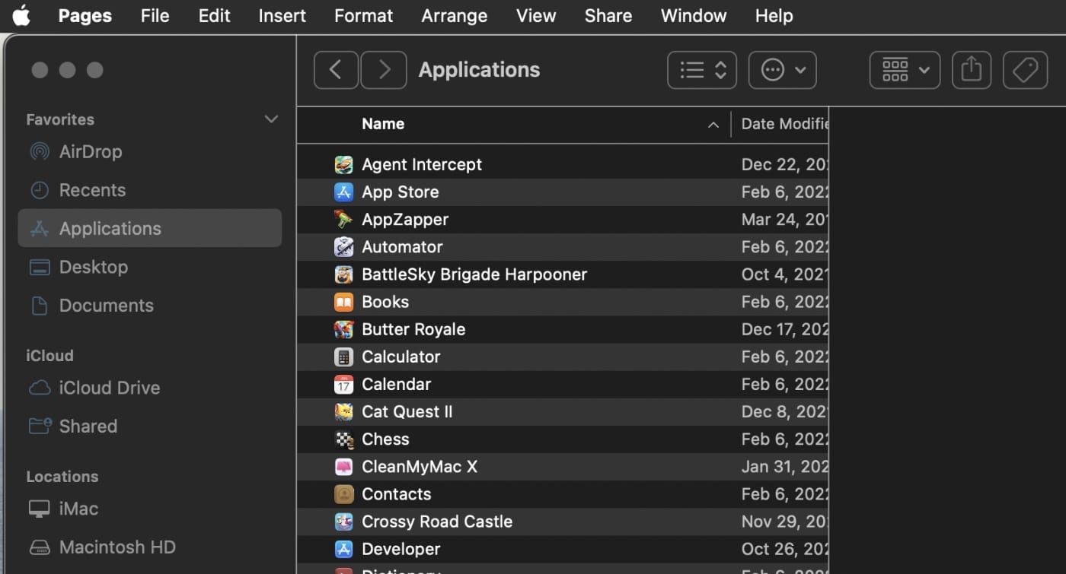Click the Recents clock icon
The height and width of the screenshot is (574, 1066).
(40, 190)
